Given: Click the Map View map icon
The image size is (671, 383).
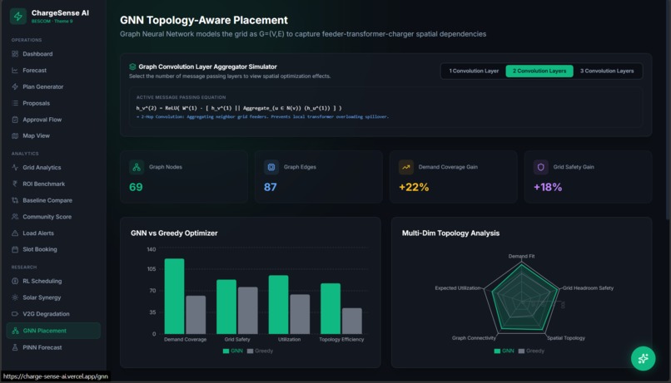Looking at the screenshot, I should (15, 135).
